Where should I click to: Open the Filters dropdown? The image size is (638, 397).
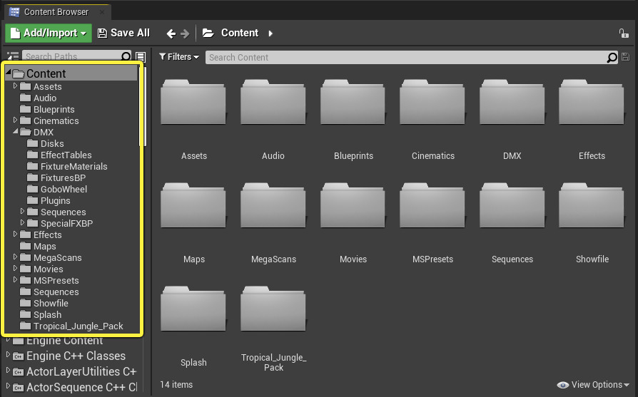(179, 57)
